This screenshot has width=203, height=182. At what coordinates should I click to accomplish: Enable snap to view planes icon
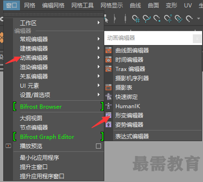pyautogui.click(x=178, y=19)
